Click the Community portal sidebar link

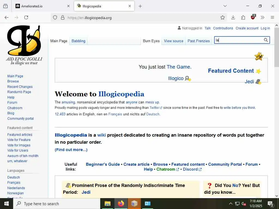pos(20,119)
